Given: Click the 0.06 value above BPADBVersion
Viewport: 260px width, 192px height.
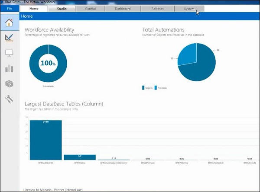Looking at the screenshot, I should click(148, 159).
